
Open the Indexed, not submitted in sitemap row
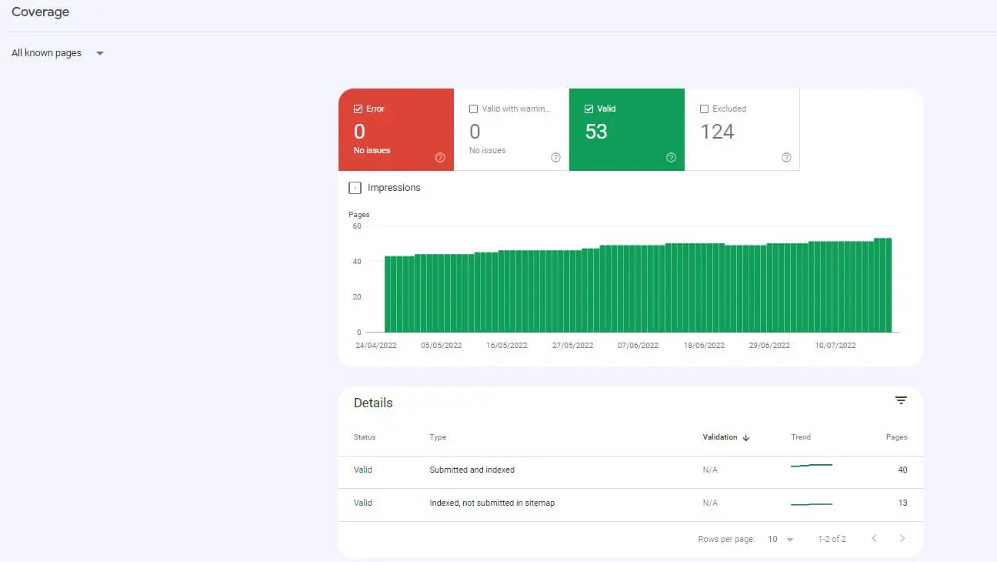(630, 503)
